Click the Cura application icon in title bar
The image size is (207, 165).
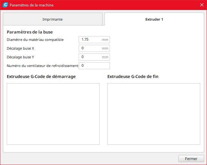tap(5, 5)
